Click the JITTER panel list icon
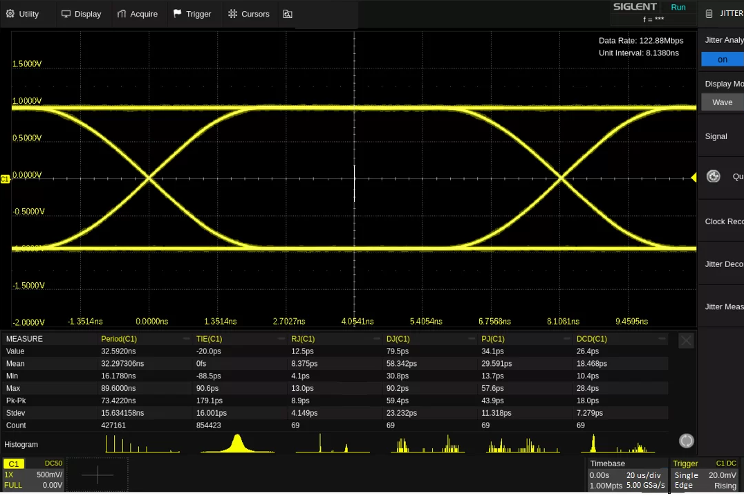Screen dimensions: 744x496 pos(709,12)
